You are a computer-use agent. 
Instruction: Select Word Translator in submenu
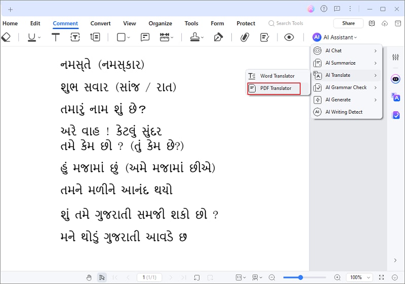277,76
